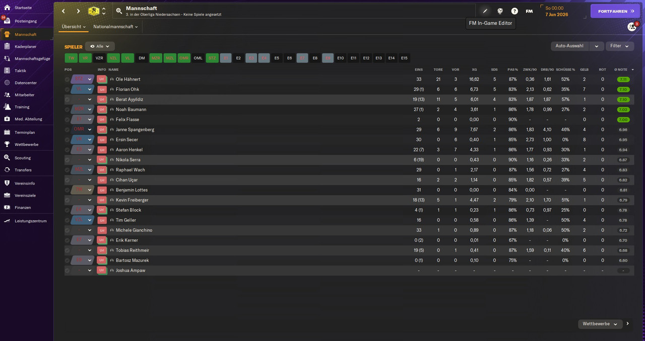Click the Mannschaft search field
Screen dimensions: 645x341
click(295, 11)
